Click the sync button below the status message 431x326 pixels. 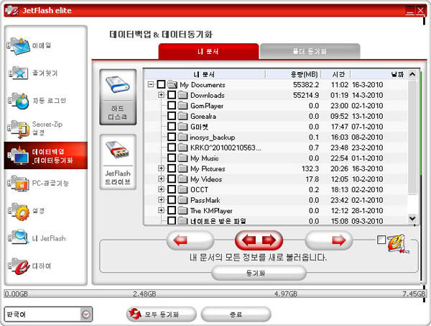click(259, 273)
